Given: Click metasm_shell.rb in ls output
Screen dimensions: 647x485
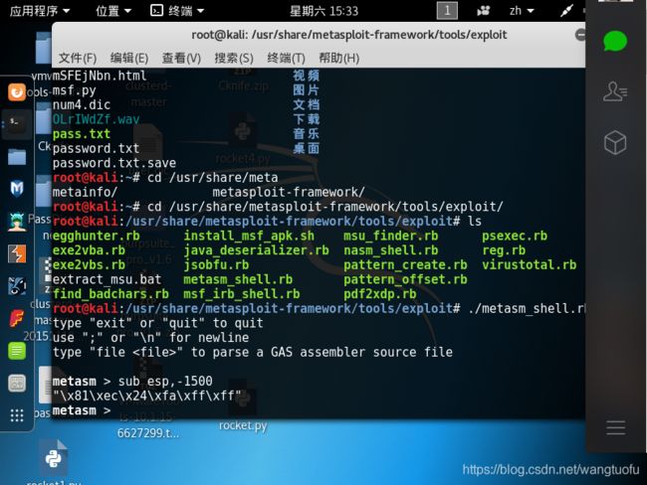Looking at the screenshot, I should (x=238, y=279).
